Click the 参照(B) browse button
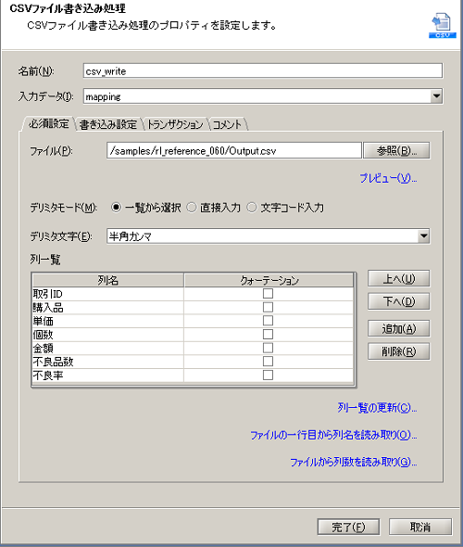463x547 pixels. [x=396, y=151]
